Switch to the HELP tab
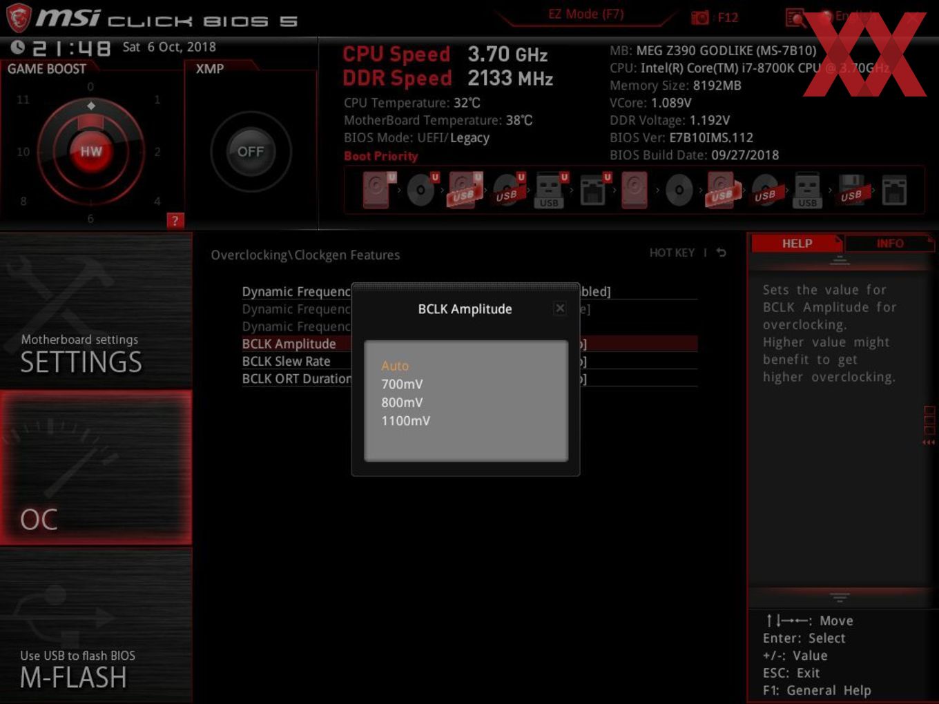939x704 pixels. 797,244
